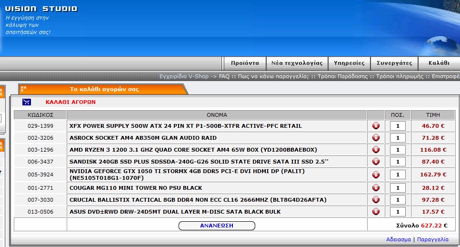Open the Τρόποι Παράδοσης link

342,76
